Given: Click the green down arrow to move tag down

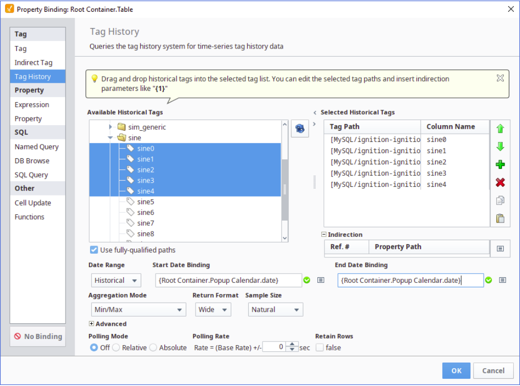Looking at the screenshot, I should (x=500, y=147).
